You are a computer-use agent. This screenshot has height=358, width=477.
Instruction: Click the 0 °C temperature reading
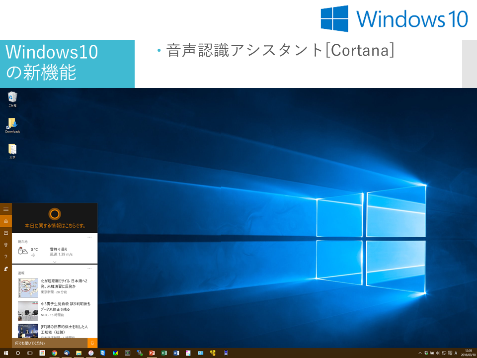coord(34,250)
